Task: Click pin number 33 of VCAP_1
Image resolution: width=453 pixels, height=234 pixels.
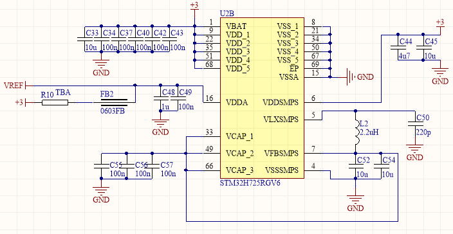Action: coord(210,132)
